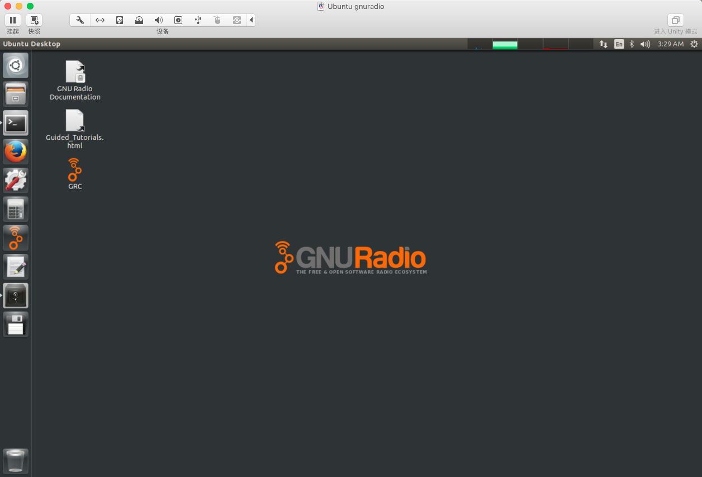The width and height of the screenshot is (702, 477).
Task: Open the session gear menu in the panel
Action: (x=694, y=44)
